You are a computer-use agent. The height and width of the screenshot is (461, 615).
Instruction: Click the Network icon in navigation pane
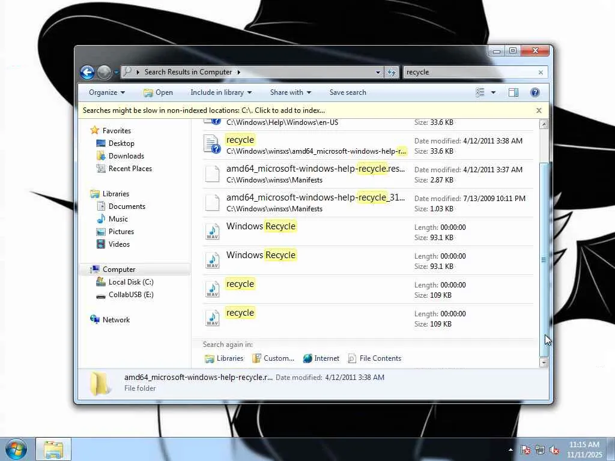click(x=94, y=319)
